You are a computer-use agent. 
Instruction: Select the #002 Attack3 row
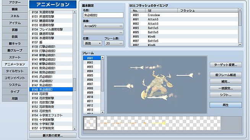pyautogui.click(x=184, y=24)
